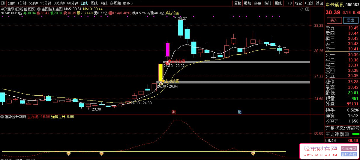Click the 买一 price 30.39 row
Image resolution: width=360 pixels, height=160 pixels.
(343, 55)
